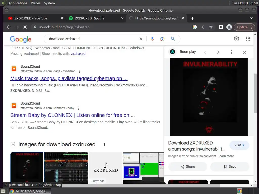Click the clock showing Tue Oct 10

245,3
